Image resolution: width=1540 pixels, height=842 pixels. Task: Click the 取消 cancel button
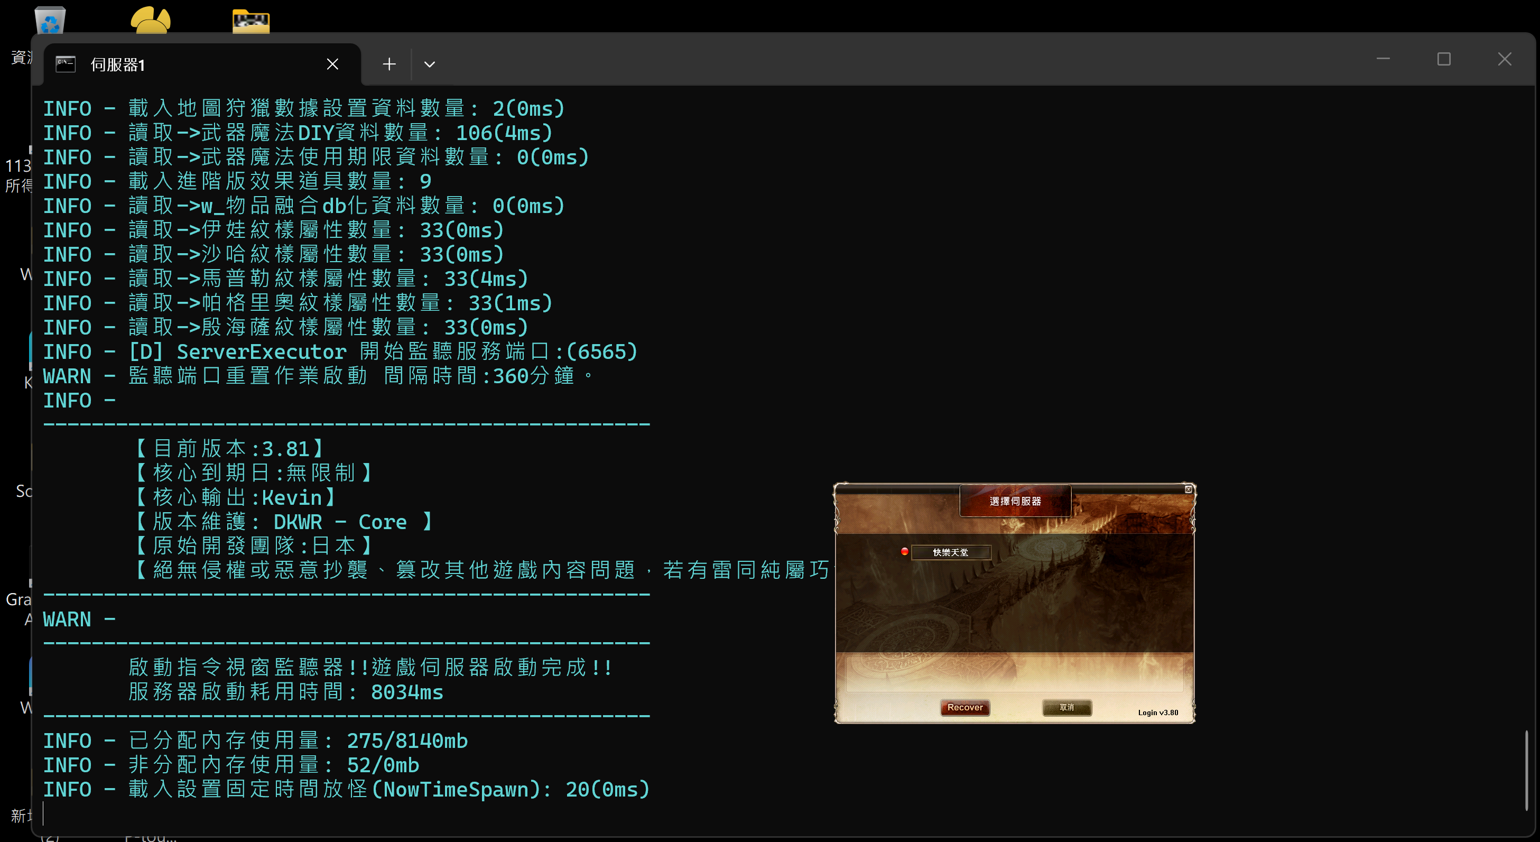click(x=1066, y=707)
